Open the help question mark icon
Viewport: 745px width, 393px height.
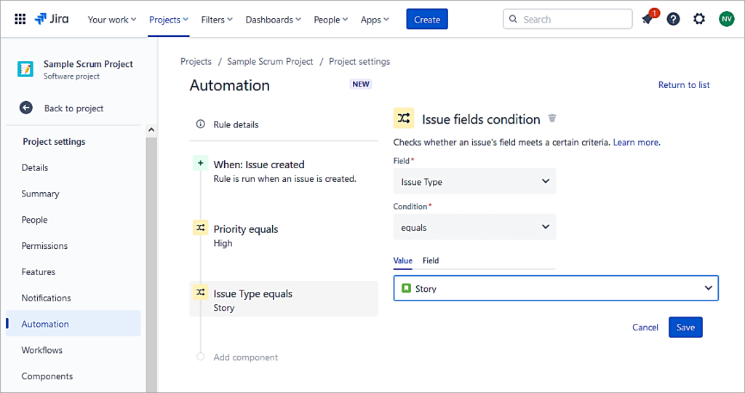click(x=673, y=19)
